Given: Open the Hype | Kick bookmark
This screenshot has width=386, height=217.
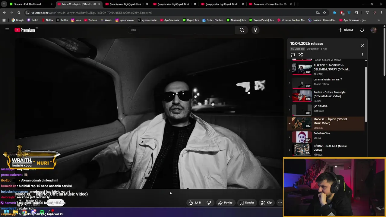Looking at the screenshot, I should pyautogui.click(x=191, y=20).
